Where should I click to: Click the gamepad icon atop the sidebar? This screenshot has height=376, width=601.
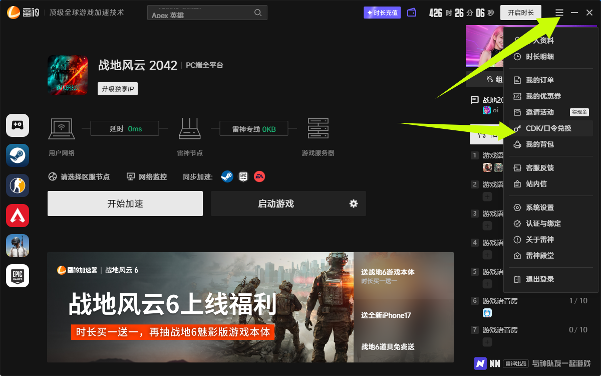[17, 125]
